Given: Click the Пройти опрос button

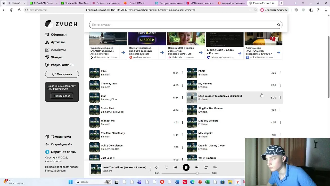Looking at the screenshot, I should point(62,96).
